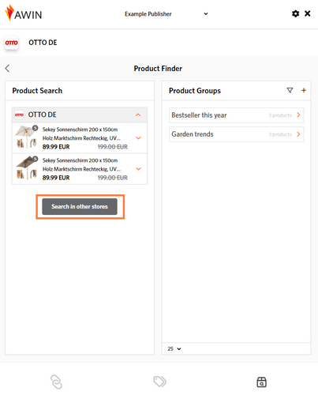Image resolution: width=318 pixels, height=399 pixels.
Task: Add a new product group with plus
Action: pos(304,90)
